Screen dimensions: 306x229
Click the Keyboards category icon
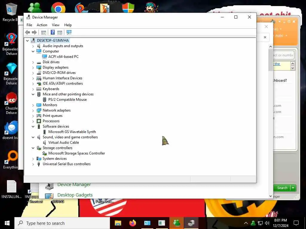point(39,89)
